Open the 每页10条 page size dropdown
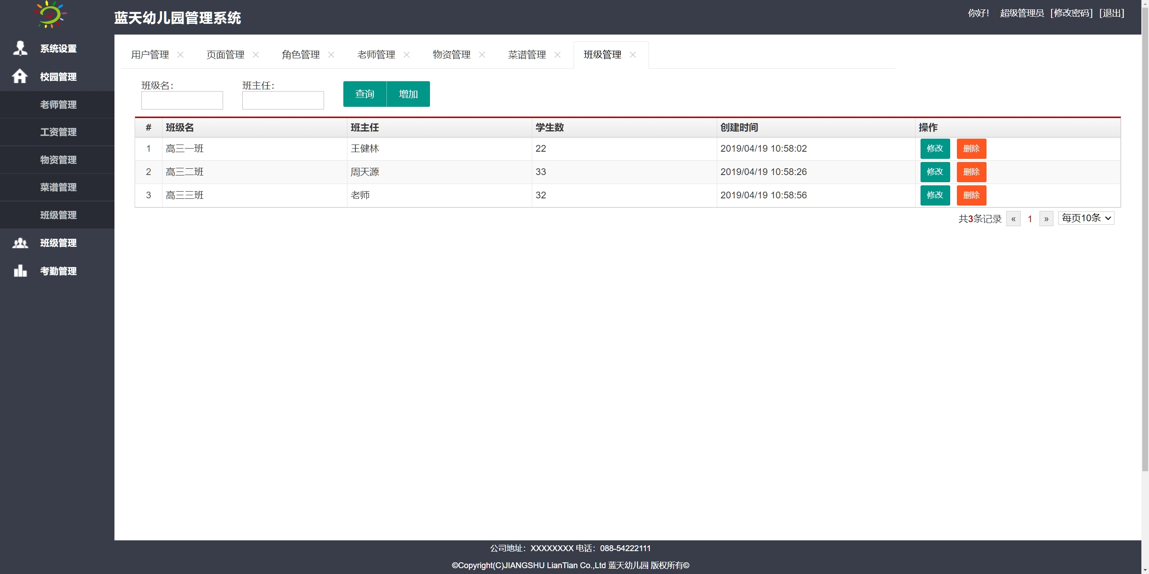 [1086, 218]
